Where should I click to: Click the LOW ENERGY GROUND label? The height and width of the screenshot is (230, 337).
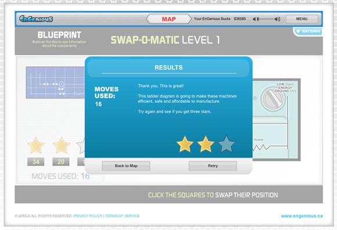[x=285, y=88]
